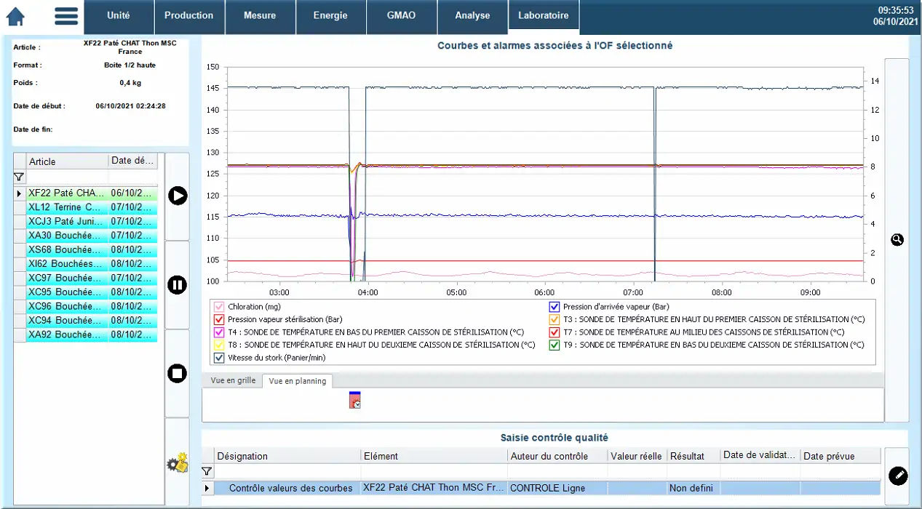Toggle T3 sonde température curve checkbox

pos(555,319)
